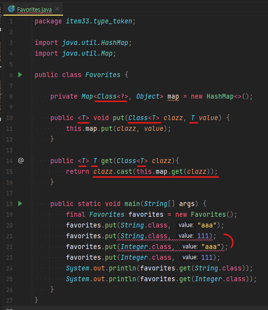Click System.out.println on line 25
The image size is (268, 310).
coord(101,279)
